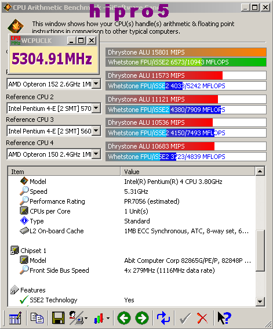Click the value 4x 279MHz (1116MHz data rate)
This screenshot has width=273, height=329.
pos(169,270)
